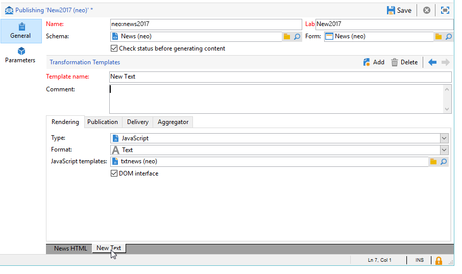Viewport: 462px width, 274px height.
Task: Open magnifier icon for Schema link
Action: [297, 37]
